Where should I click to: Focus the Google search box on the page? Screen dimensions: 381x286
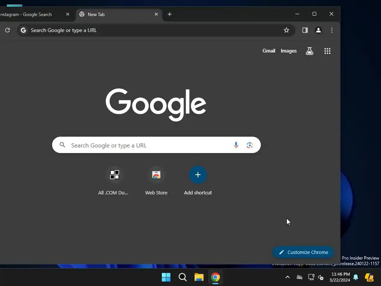(156, 145)
